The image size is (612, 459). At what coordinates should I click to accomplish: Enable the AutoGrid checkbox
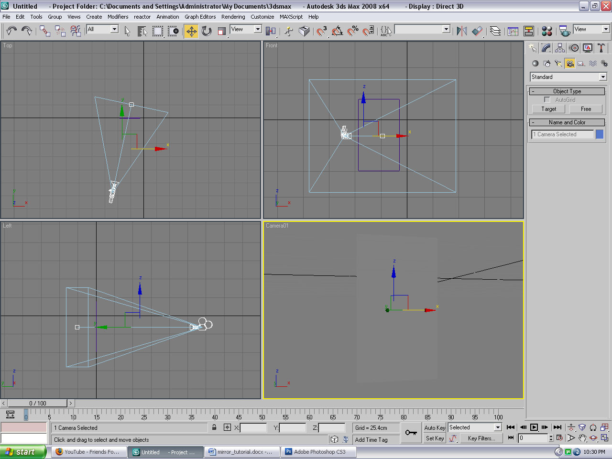click(547, 100)
